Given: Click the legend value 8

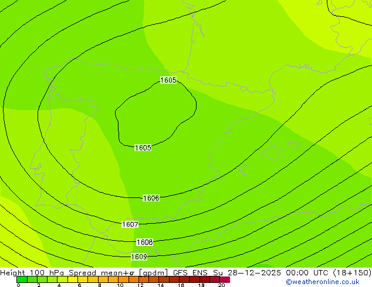Looking at the screenshot, I should pos(100,285).
